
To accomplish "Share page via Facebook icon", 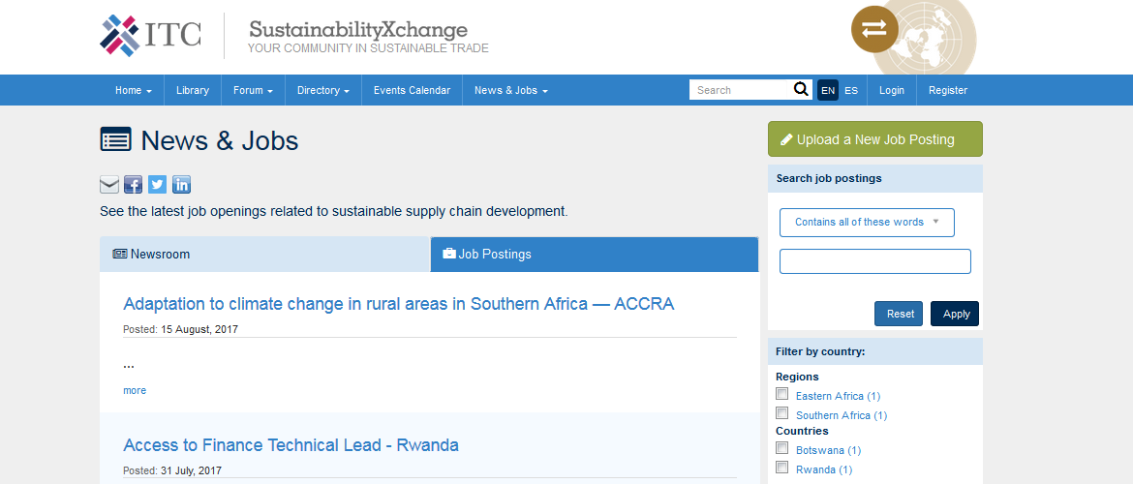I will tap(133, 185).
